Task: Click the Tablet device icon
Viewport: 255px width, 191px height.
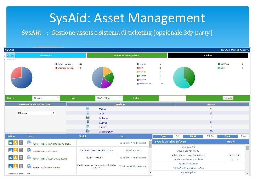Action: tap(88, 108)
